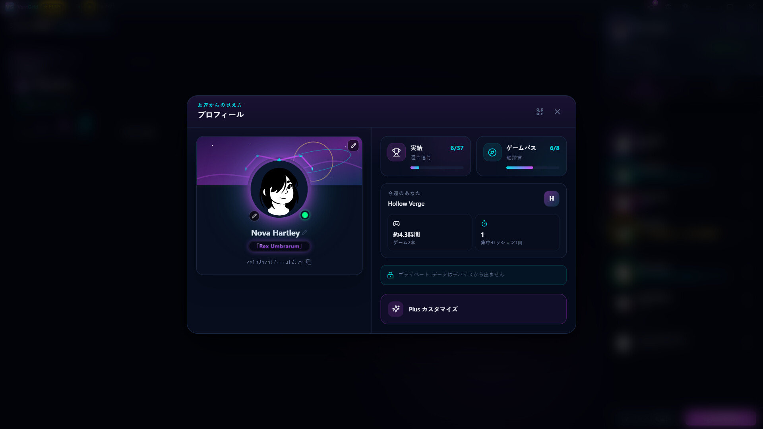Click the Hollow Verge game title
The height and width of the screenshot is (429, 763).
[x=406, y=204]
